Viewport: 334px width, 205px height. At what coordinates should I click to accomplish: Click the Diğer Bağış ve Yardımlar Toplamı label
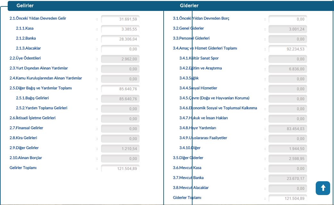[x=41, y=88]
